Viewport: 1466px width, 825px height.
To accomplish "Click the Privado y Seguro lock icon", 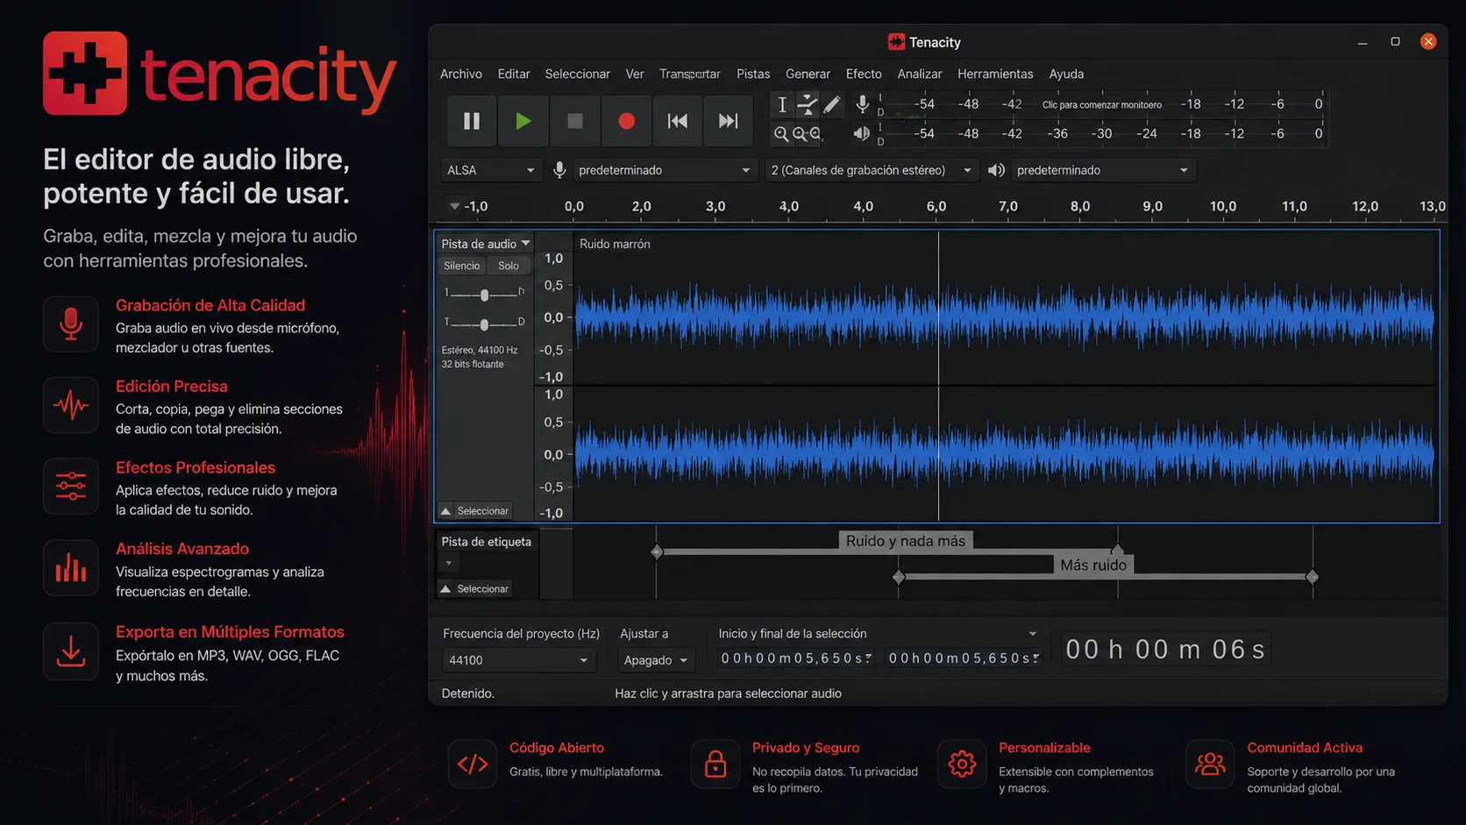I will click(x=715, y=764).
